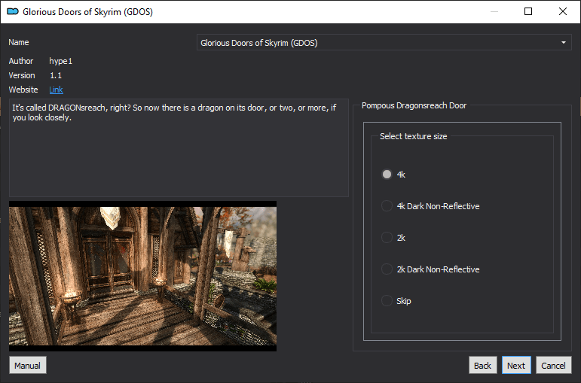
Task: Minimize the GDOS installer window
Action: point(494,11)
